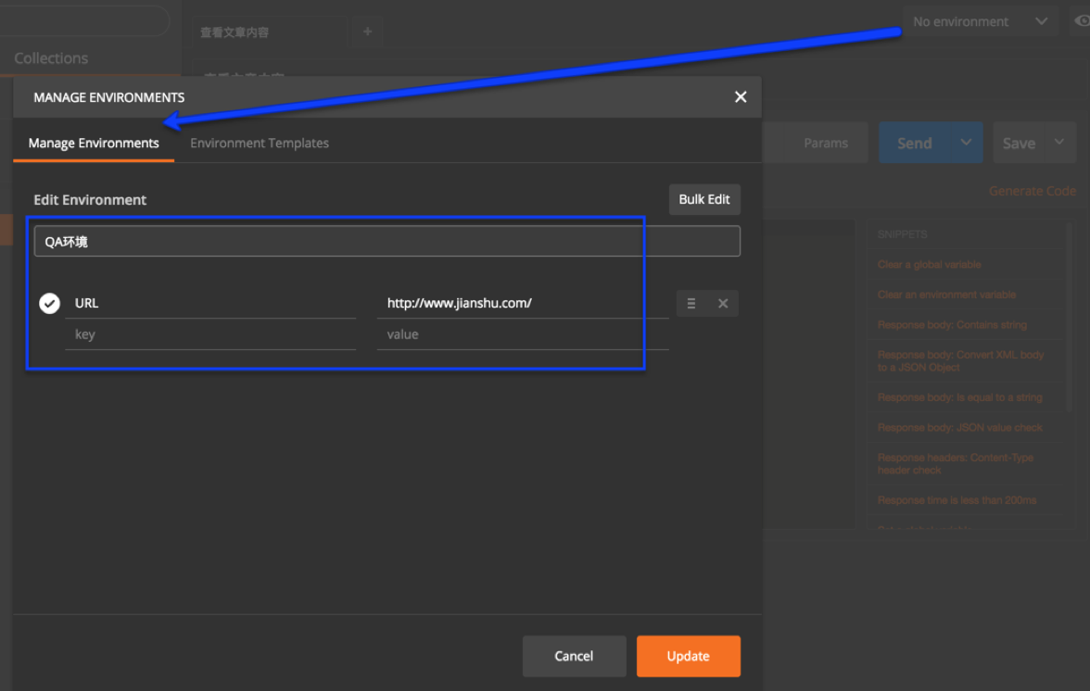Edit the environment name field QA环境
Image resolution: width=1090 pixels, height=691 pixels.
click(387, 241)
